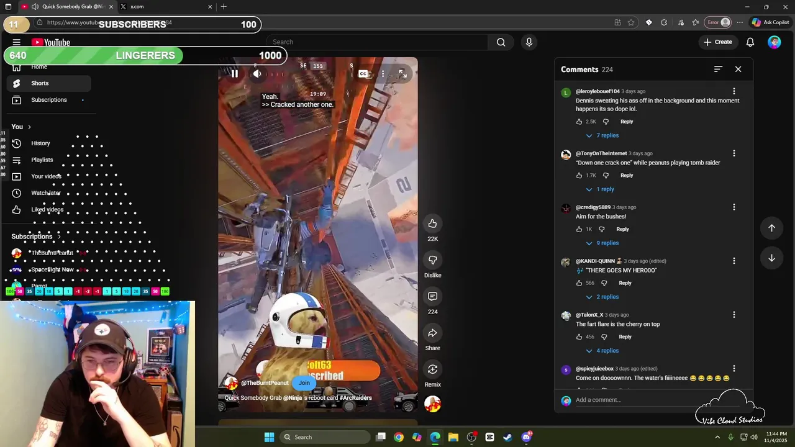Open @TheBurntPeanut channel link on short
Viewport: 795px width, 447px height.
pos(265,383)
